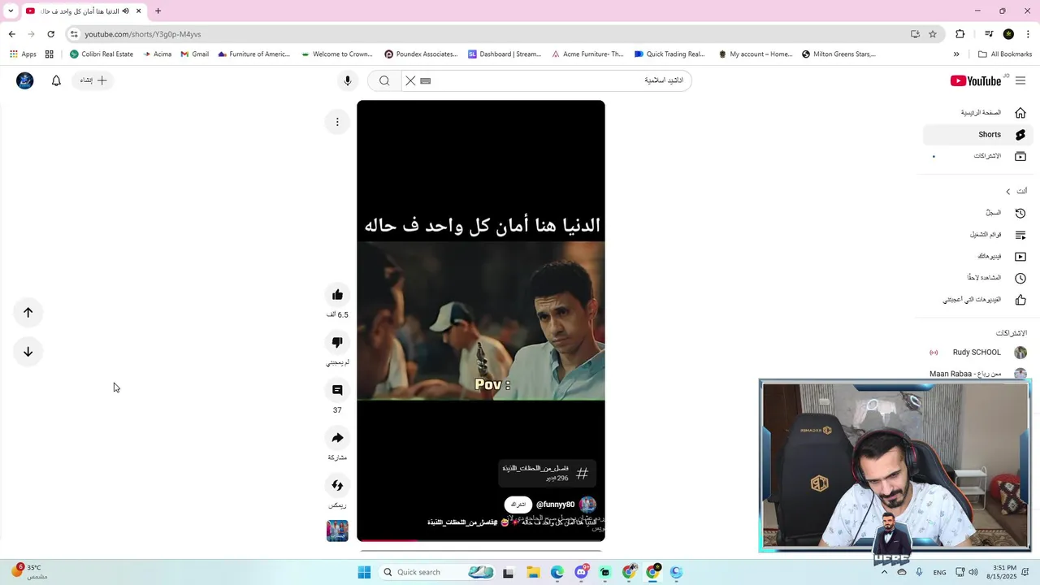Image resolution: width=1040 pixels, height=585 pixels.
Task: Open the Gmail bookmark
Action: [x=194, y=54]
